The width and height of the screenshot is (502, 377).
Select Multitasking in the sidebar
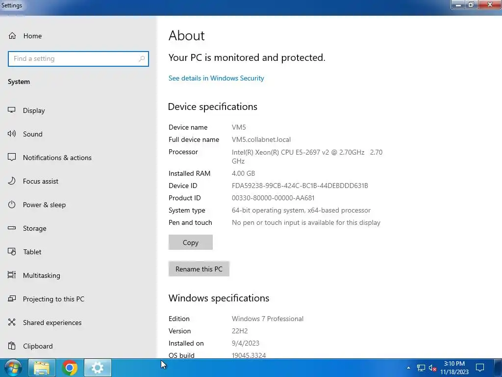(x=41, y=275)
